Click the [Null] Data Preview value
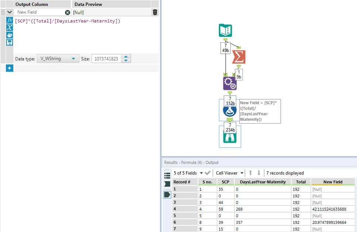357x232 pixels. point(78,13)
